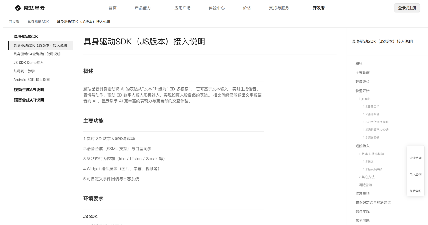
Task: Collapse the 具身驱动SDK sidebar section
Action: 26,37
